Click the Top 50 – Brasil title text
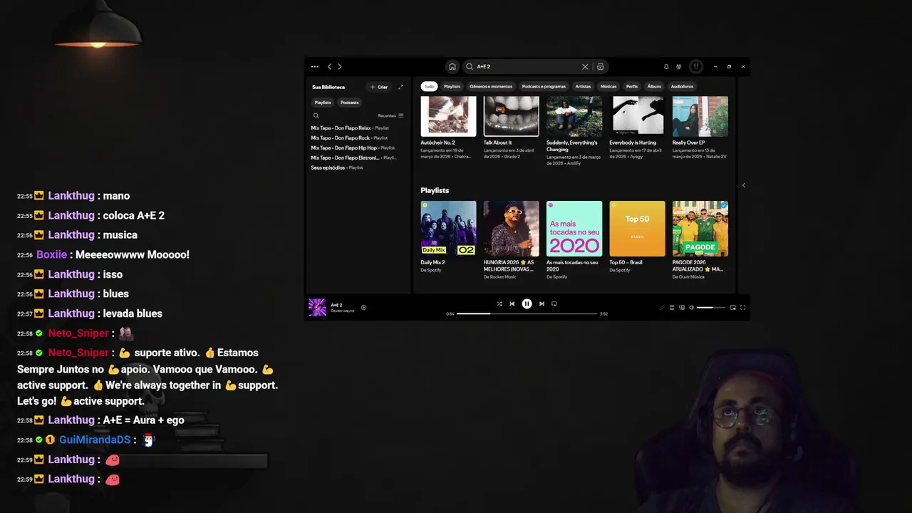The image size is (912, 513). pyautogui.click(x=626, y=262)
